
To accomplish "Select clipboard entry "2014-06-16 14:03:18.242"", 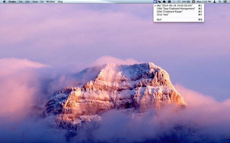I will pos(179,5).
